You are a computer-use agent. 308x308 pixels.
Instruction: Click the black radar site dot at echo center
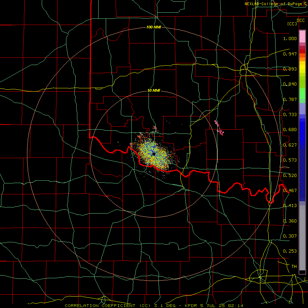coord(154,154)
